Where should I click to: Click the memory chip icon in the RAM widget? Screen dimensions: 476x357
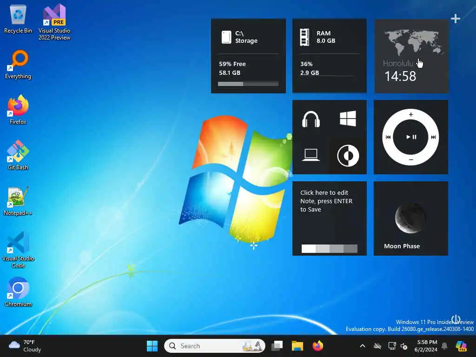pyautogui.click(x=304, y=37)
